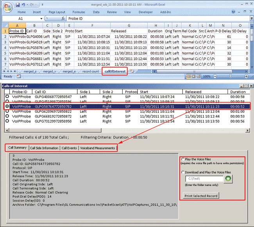The width and height of the screenshot is (254, 227).
Task: Sort by Start column header in list
Action: (x=160, y=92)
